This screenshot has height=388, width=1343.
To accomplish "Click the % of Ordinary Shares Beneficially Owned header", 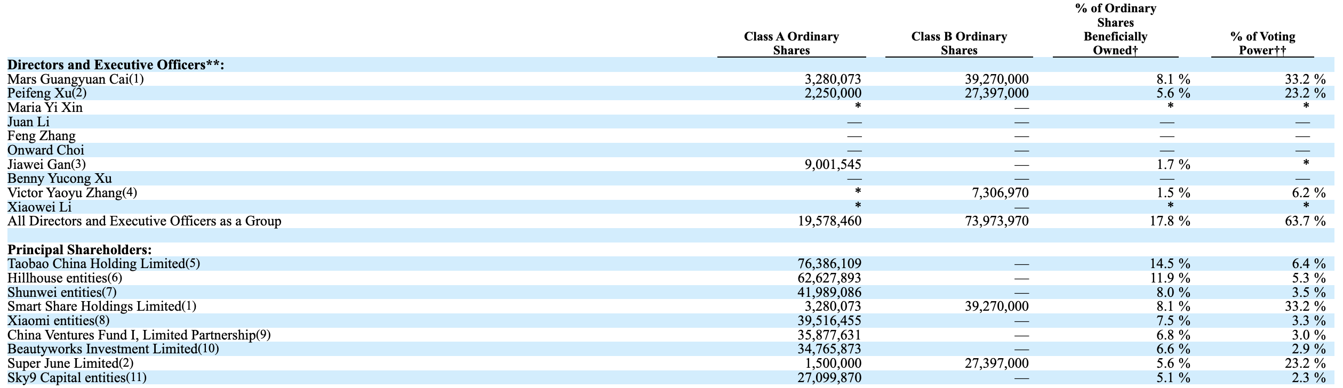I will (1115, 29).
